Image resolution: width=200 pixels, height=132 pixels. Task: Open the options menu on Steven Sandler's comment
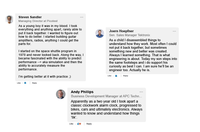point(82,17)
